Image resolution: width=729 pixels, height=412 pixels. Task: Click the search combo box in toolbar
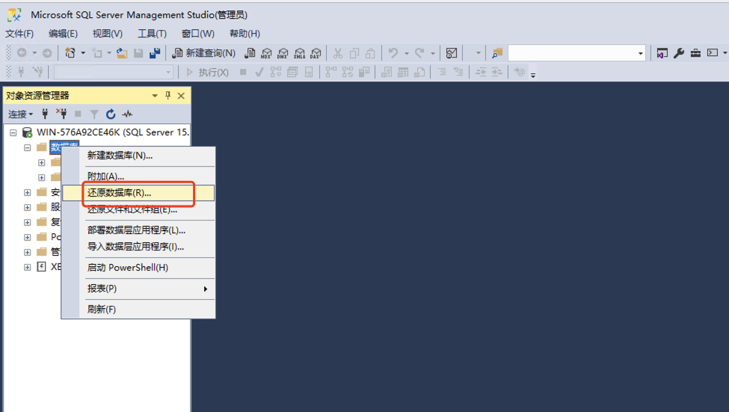[576, 53]
